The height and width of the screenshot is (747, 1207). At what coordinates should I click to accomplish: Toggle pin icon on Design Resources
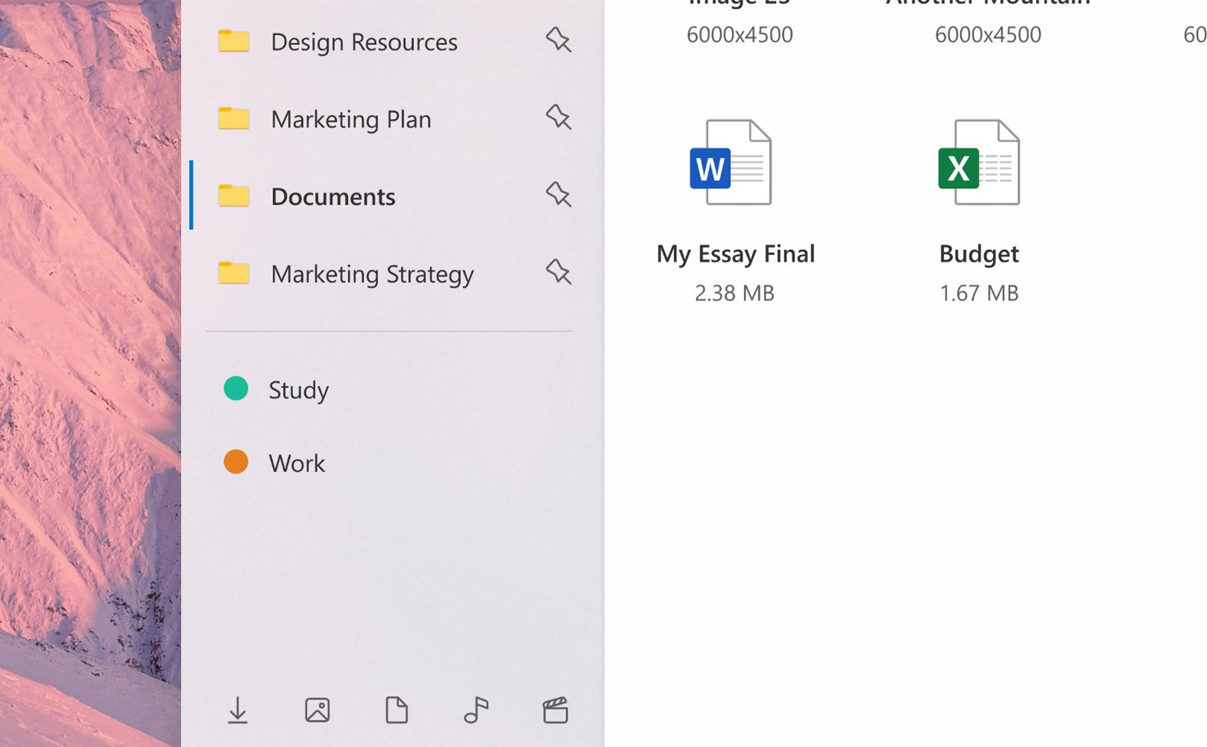559,39
